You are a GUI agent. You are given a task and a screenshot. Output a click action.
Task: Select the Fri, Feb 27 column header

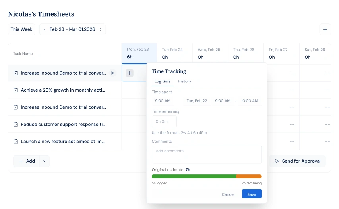click(281, 53)
